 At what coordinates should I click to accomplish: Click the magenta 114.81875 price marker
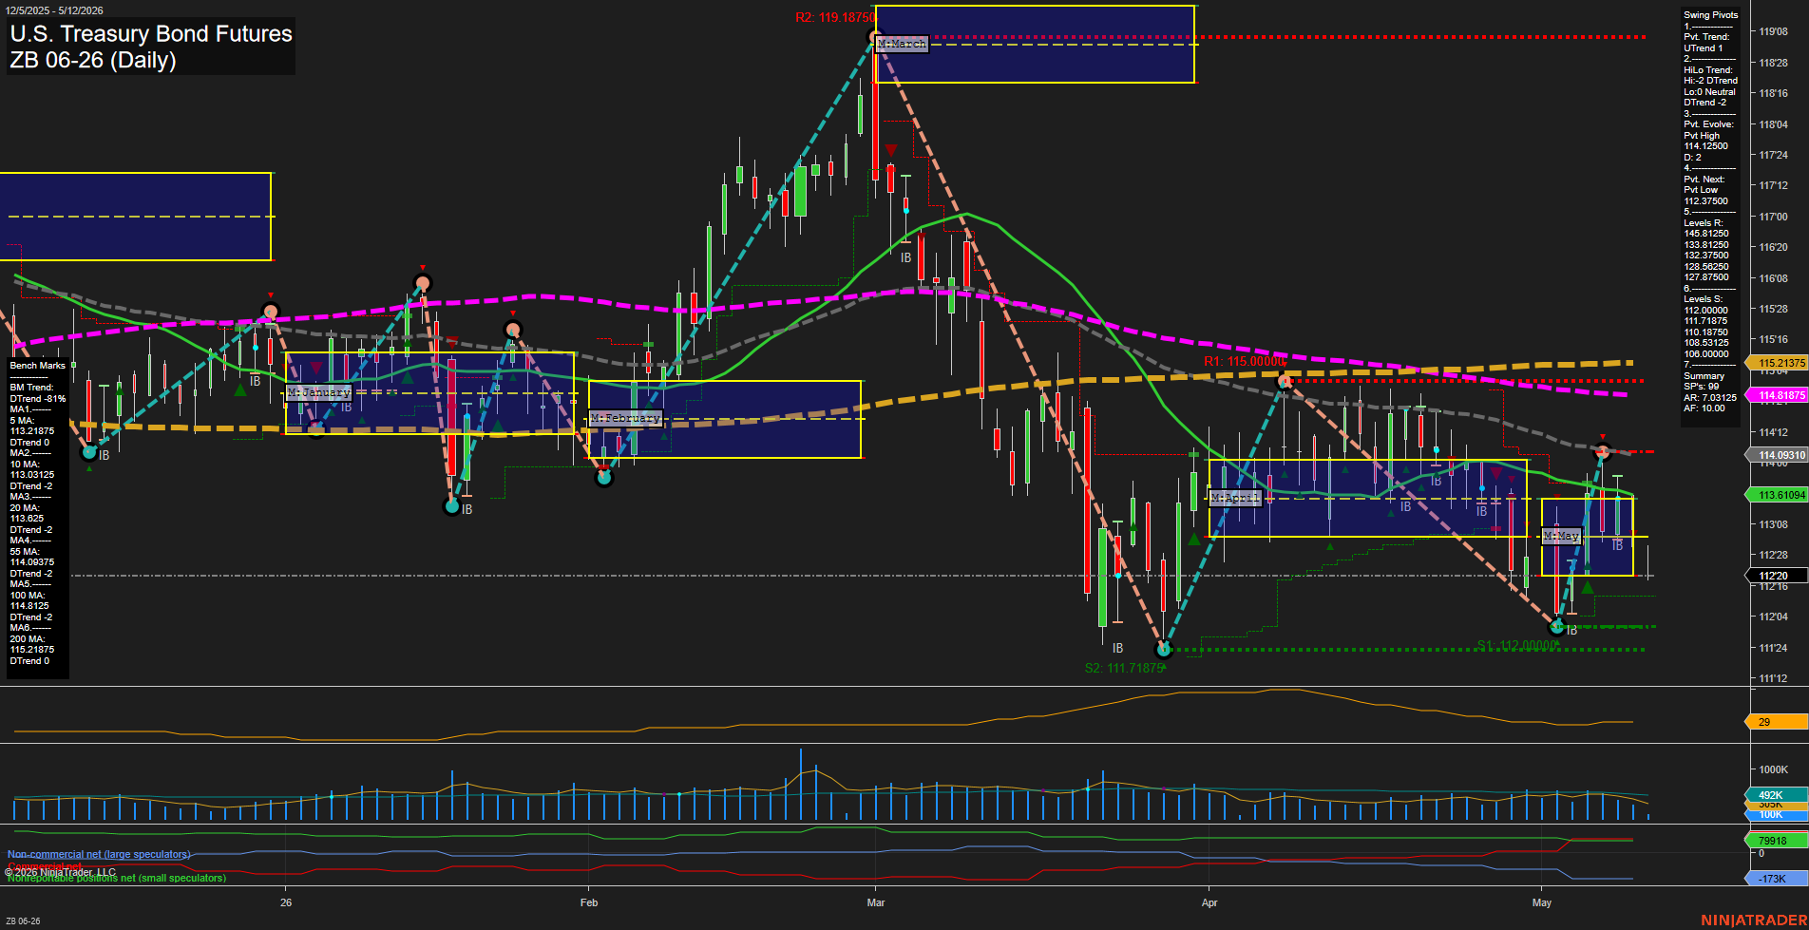(1777, 395)
